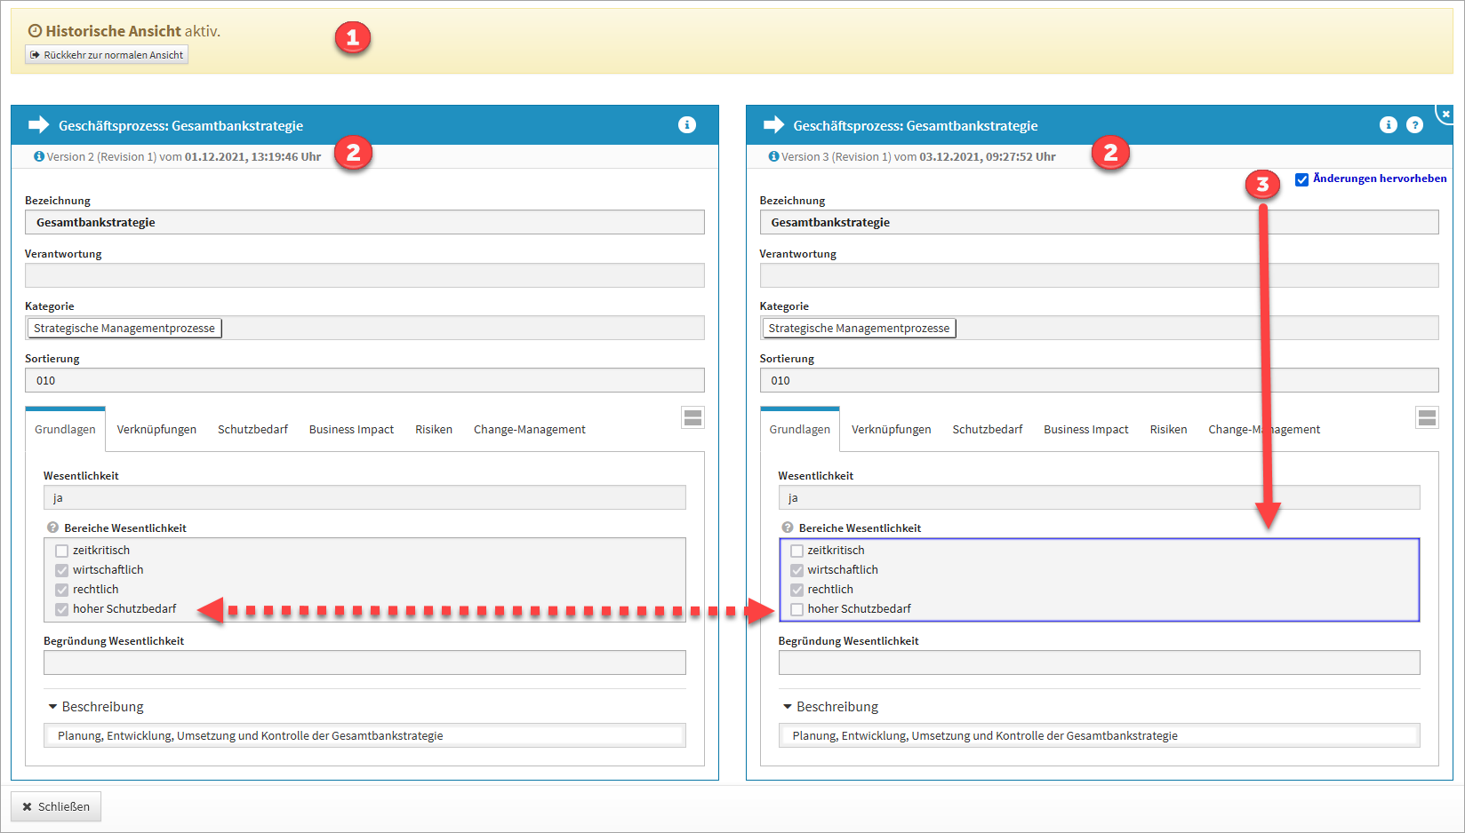Click info icon in right panel header
1465x833 pixels.
[x=1388, y=125]
